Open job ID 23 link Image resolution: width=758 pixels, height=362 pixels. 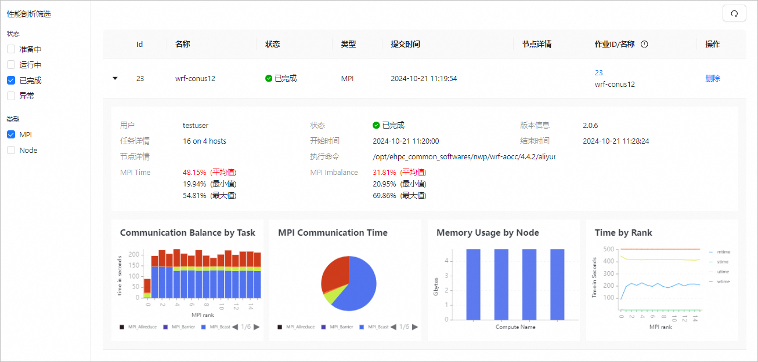pyautogui.click(x=599, y=72)
